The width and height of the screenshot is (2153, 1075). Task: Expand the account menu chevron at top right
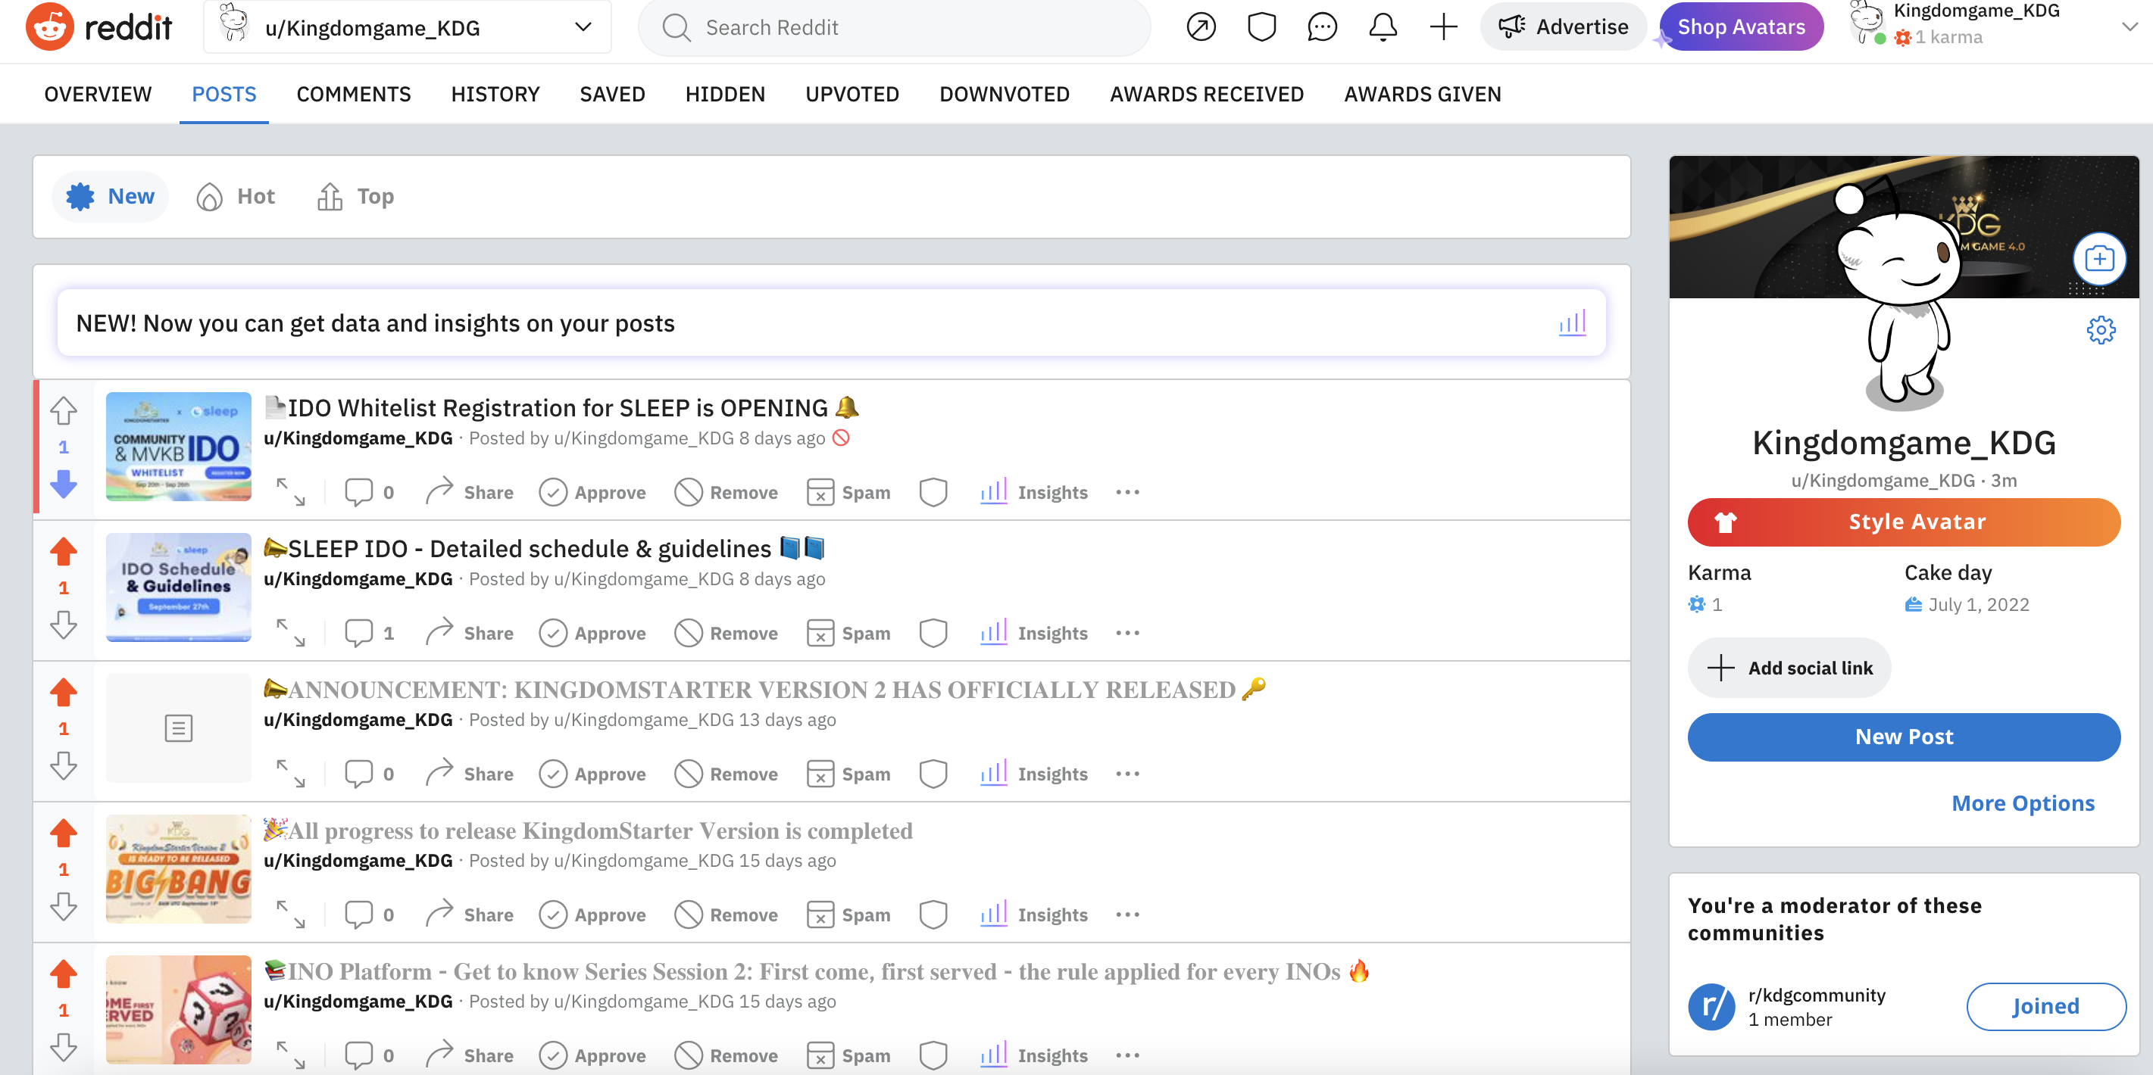click(2130, 26)
